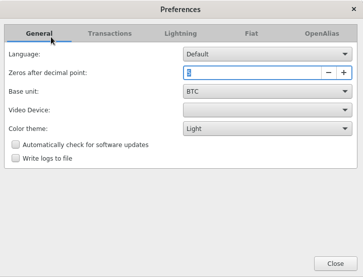The height and width of the screenshot is (277, 363).
Task: Click the Color theme dropdown arrow
Action: point(345,128)
